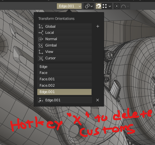Toggle the snapping magnet button
The image size is (155, 145).
(x=98, y=6)
